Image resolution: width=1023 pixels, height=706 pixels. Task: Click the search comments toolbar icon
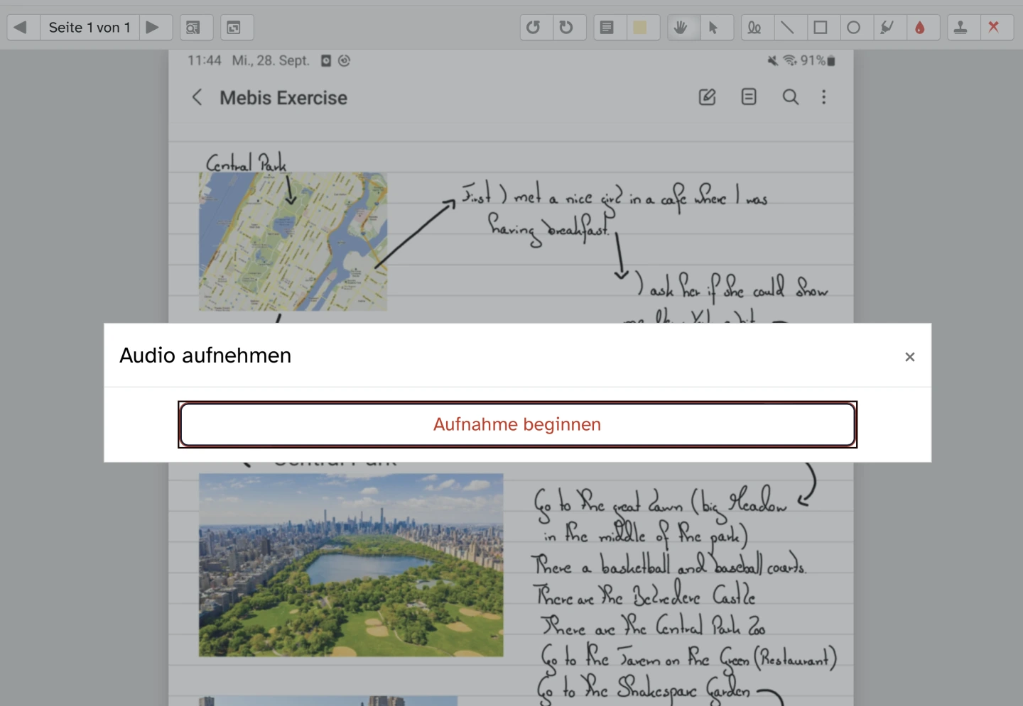[x=193, y=28]
